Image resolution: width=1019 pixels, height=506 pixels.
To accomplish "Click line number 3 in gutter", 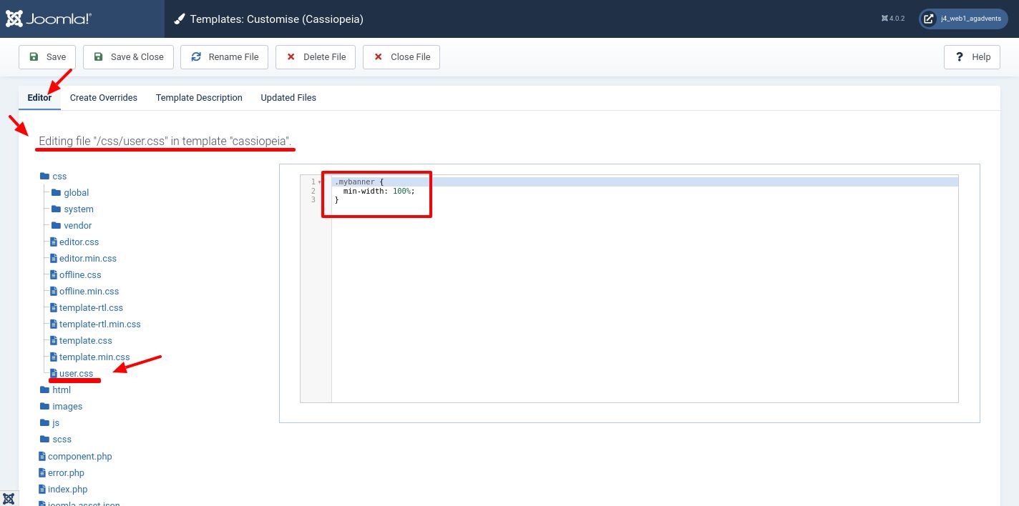I will [313, 200].
